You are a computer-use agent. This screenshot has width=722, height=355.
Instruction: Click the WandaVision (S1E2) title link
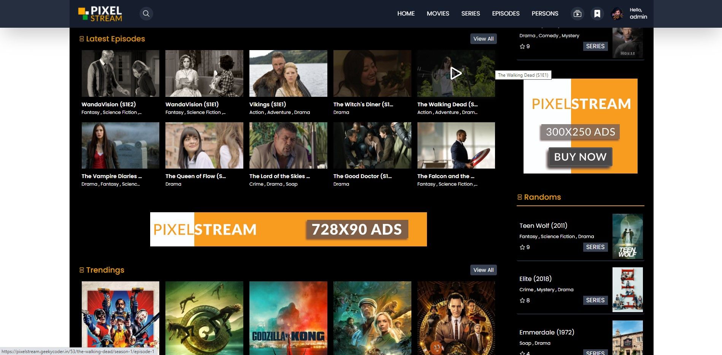pos(109,104)
